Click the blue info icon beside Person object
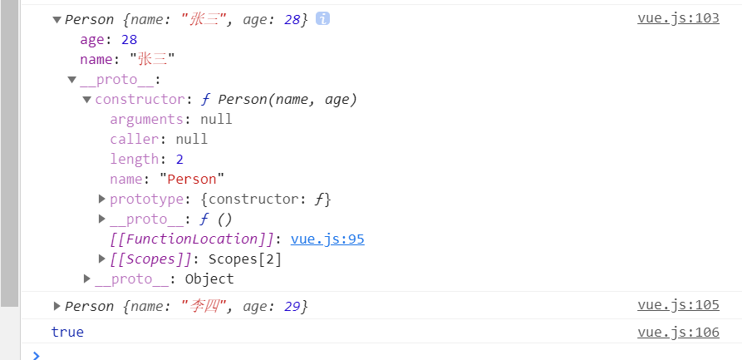 322,19
